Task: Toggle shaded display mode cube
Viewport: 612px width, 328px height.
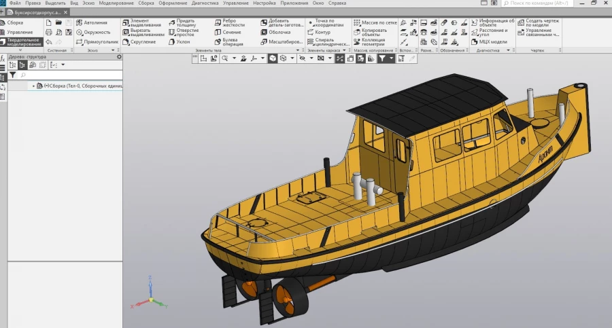Action: (273, 58)
